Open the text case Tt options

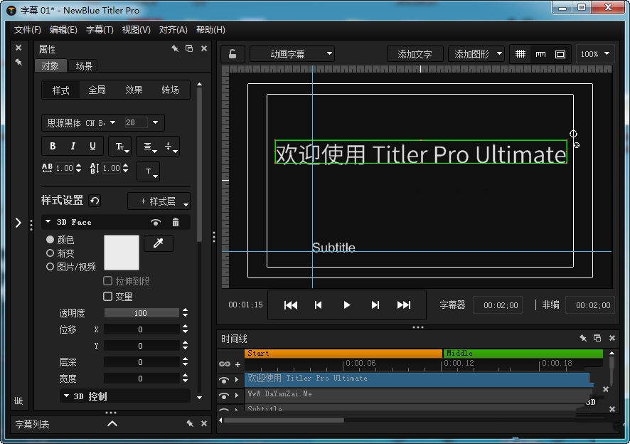[x=120, y=147]
